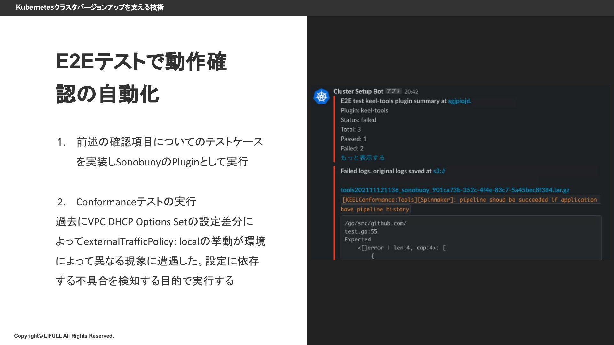Click 'Failed logs. original logs saved at' text

386,171
